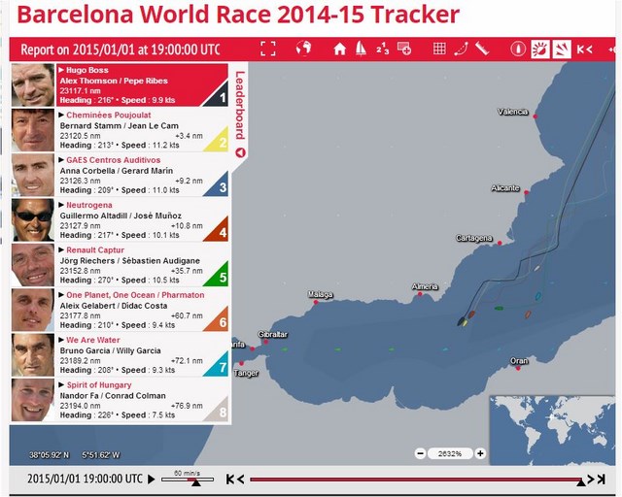
Task: Expand Spirit of Hungary entry triangle
Action: pyautogui.click(x=61, y=384)
